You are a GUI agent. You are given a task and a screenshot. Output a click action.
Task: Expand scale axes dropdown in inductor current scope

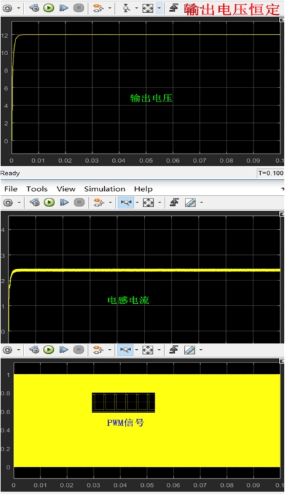(x=159, y=202)
